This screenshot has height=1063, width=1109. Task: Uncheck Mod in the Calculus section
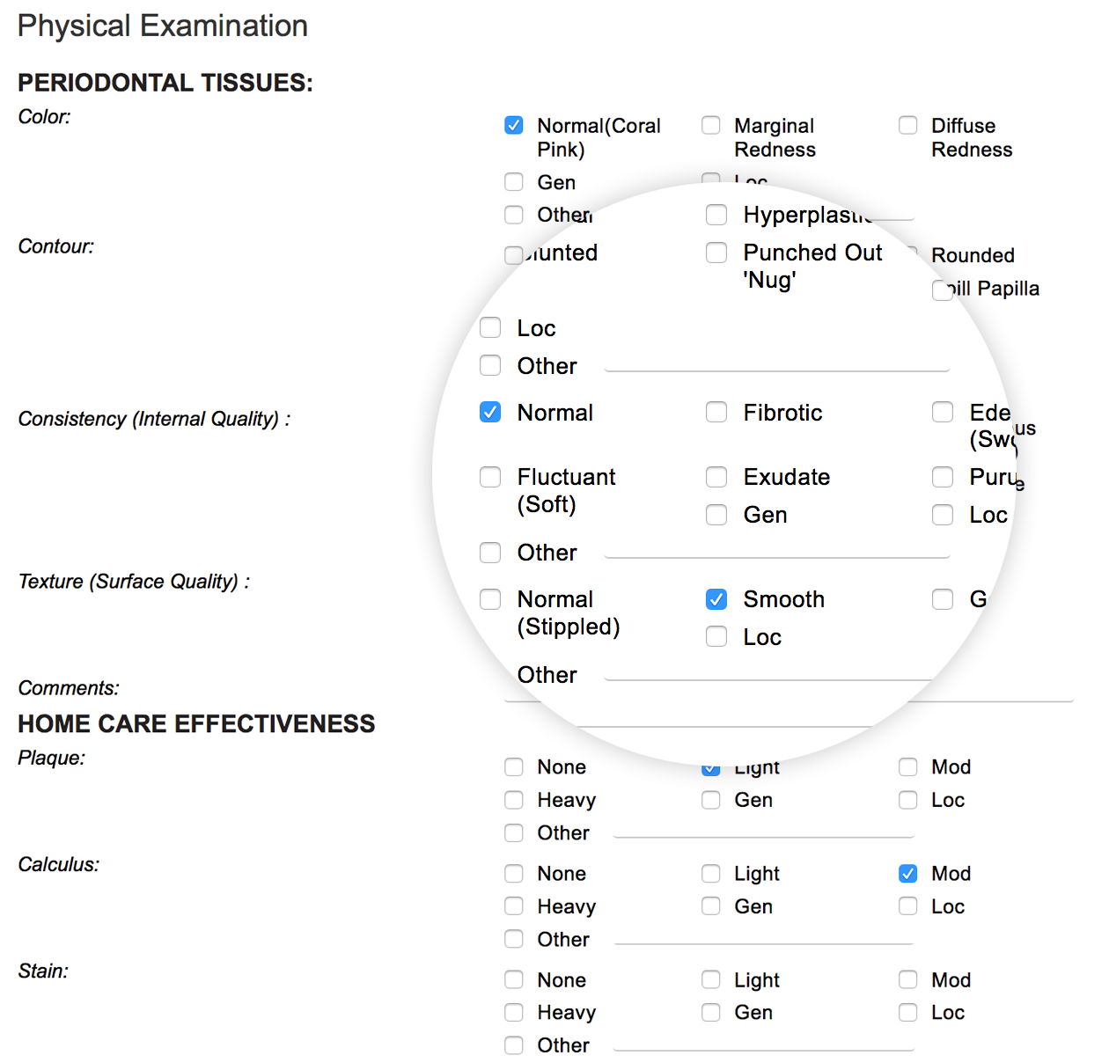(908, 874)
